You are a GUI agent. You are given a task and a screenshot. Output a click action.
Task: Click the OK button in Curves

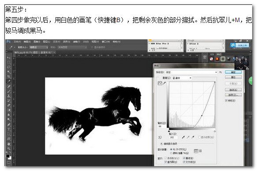tap(233, 72)
